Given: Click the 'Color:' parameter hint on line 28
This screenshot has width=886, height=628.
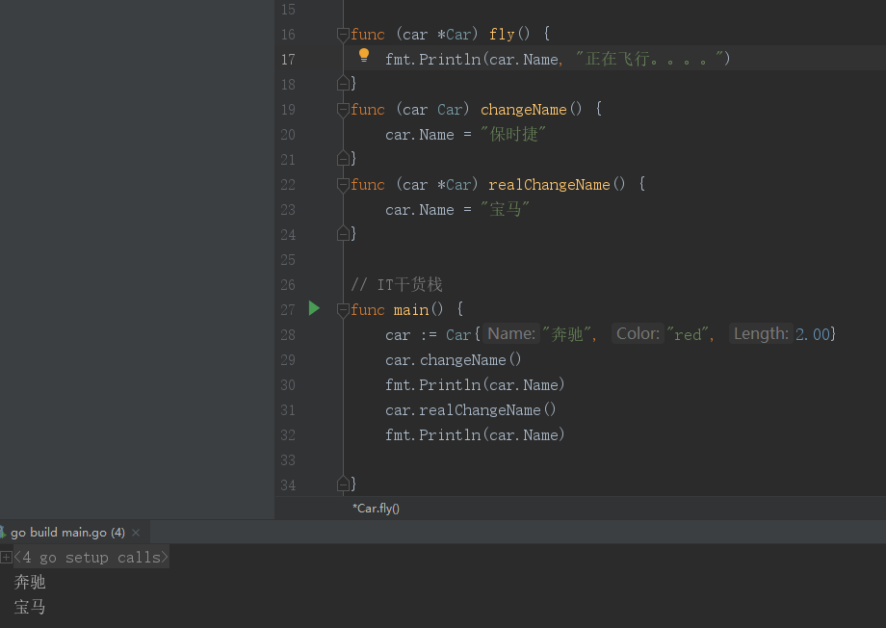Looking at the screenshot, I should [638, 334].
